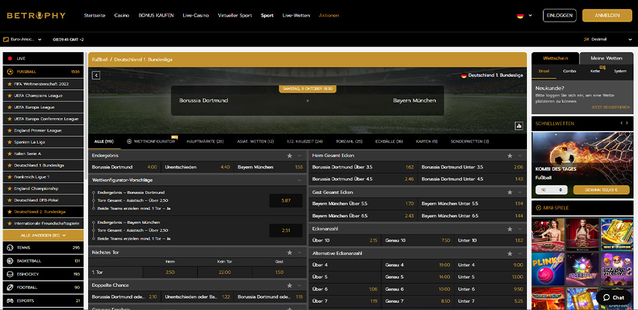Click the Betrophy logo
The width and height of the screenshot is (638, 310).
pos(36,15)
